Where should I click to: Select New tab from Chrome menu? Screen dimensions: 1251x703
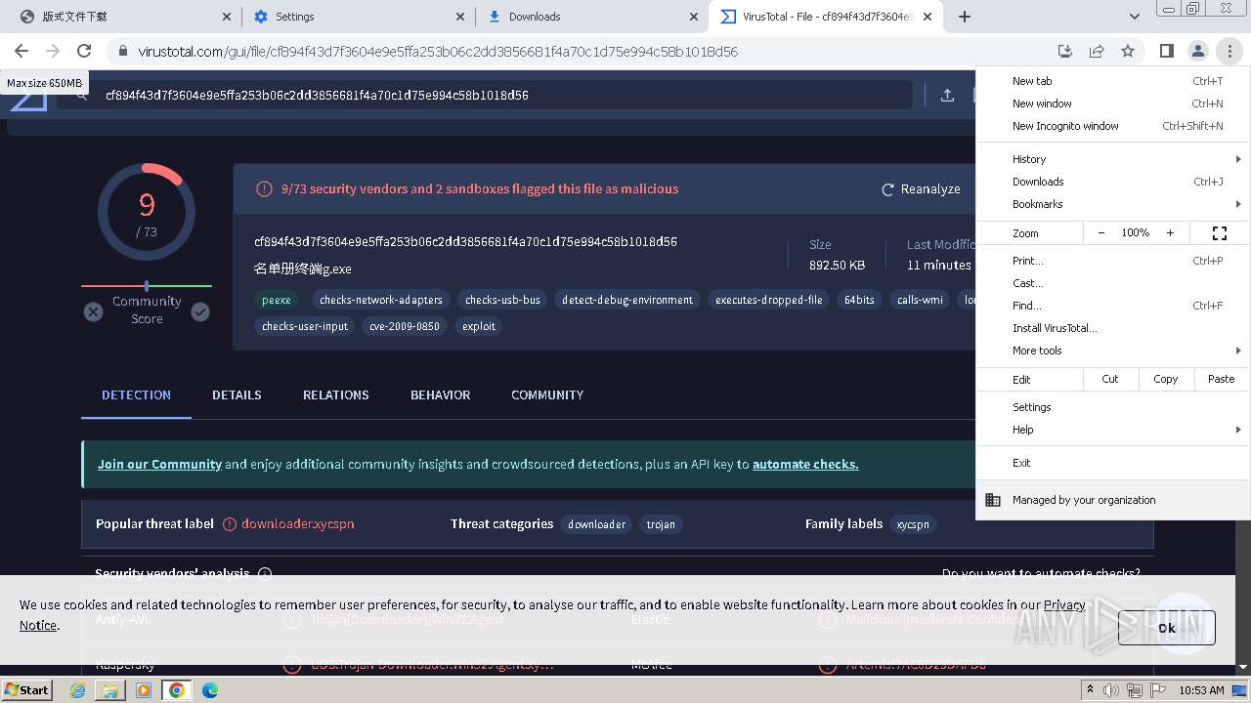coord(1113,81)
